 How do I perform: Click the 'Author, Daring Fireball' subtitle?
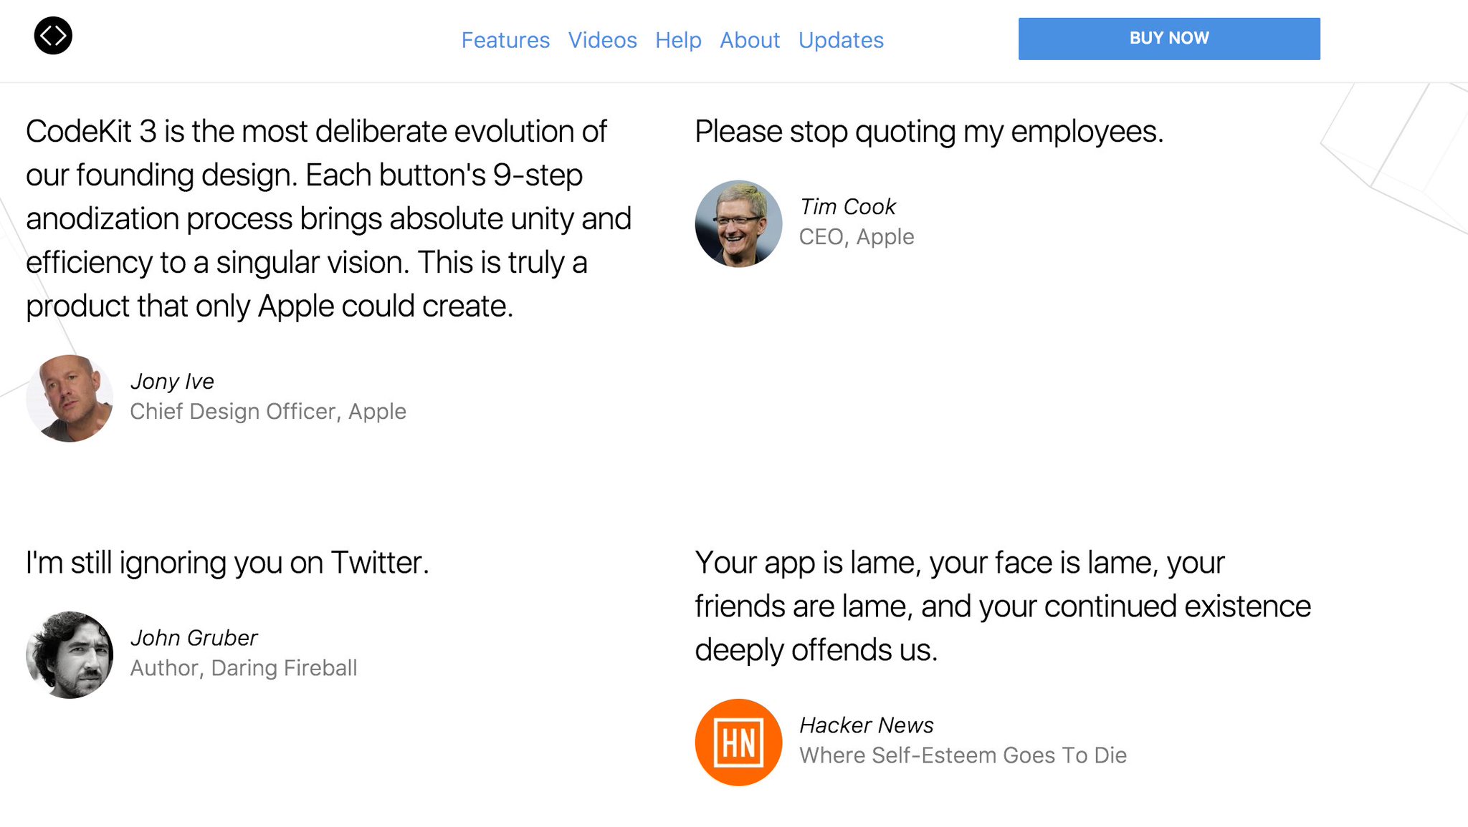click(x=244, y=668)
